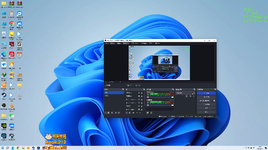Adjust the second mixer channel volume slider

[x=162, y=105]
